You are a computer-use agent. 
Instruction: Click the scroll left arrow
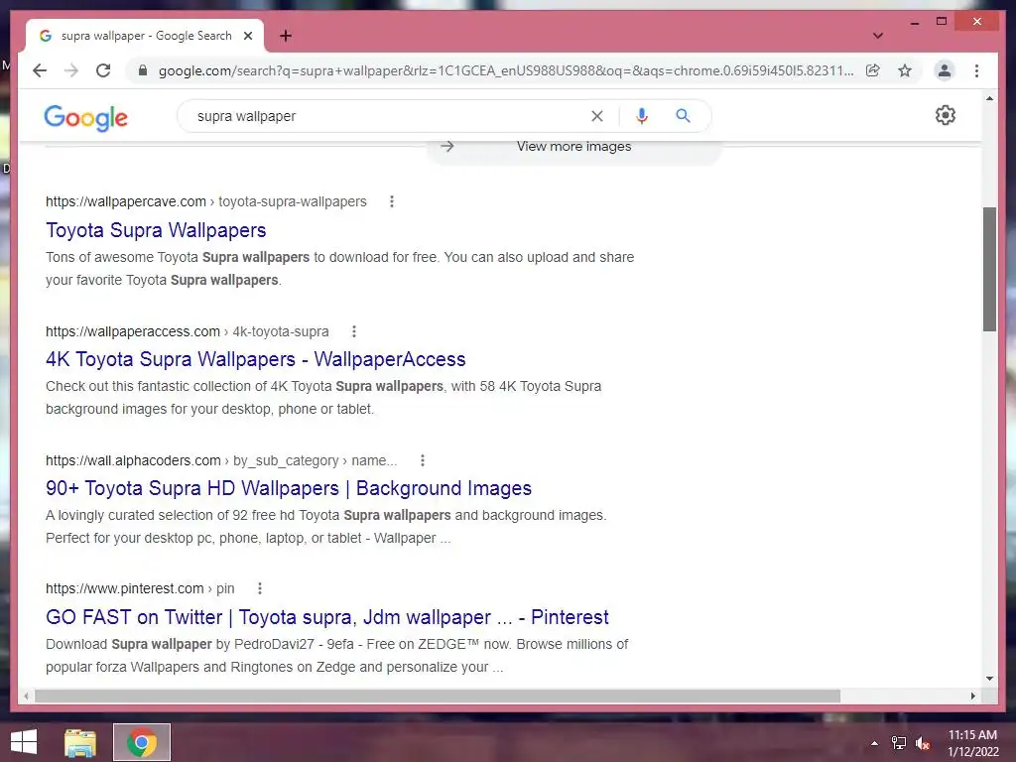(x=26, y=696)
